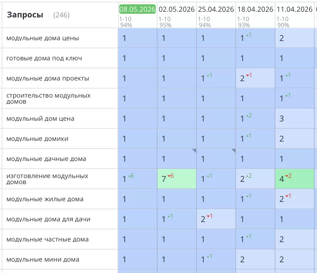Click position 2 cell for модульные дома для дачи on 25.04.2026

(216, 219)
